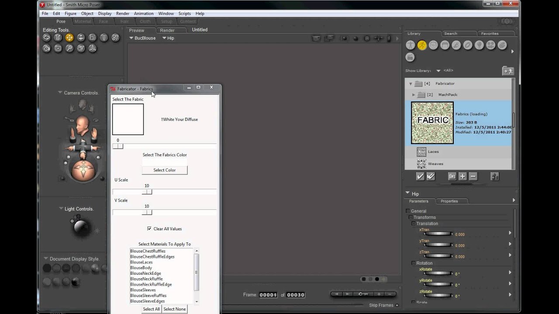Select the highlighted Translate/Pull tool

(69, 38)
